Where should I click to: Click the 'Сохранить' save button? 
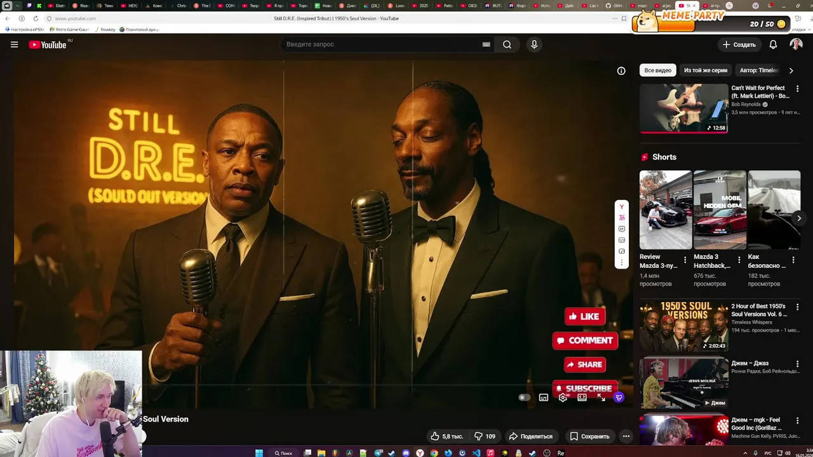point(589,436)
